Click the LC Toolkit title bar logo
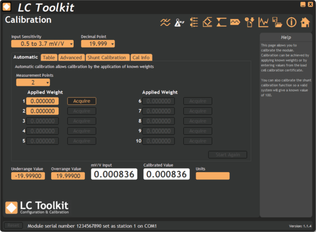The height and width of the screenshot is (232, 316). [x=7, y=7]
